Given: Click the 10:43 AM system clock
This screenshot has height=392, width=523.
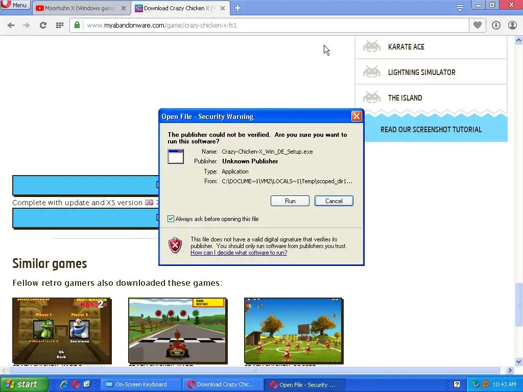Looking at the screenshot, I should 504,384.
